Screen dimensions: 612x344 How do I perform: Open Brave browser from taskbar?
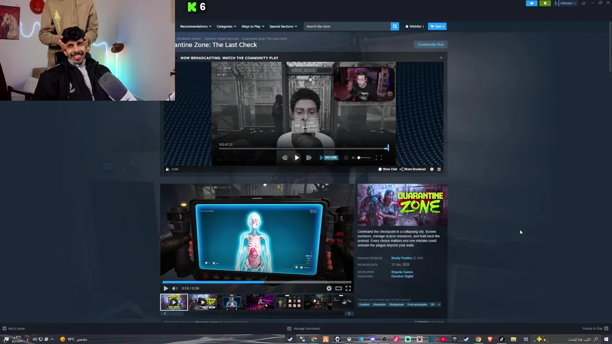[490, 339]
